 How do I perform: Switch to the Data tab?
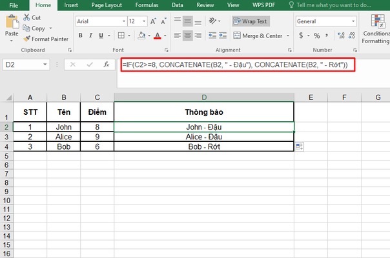178,5
